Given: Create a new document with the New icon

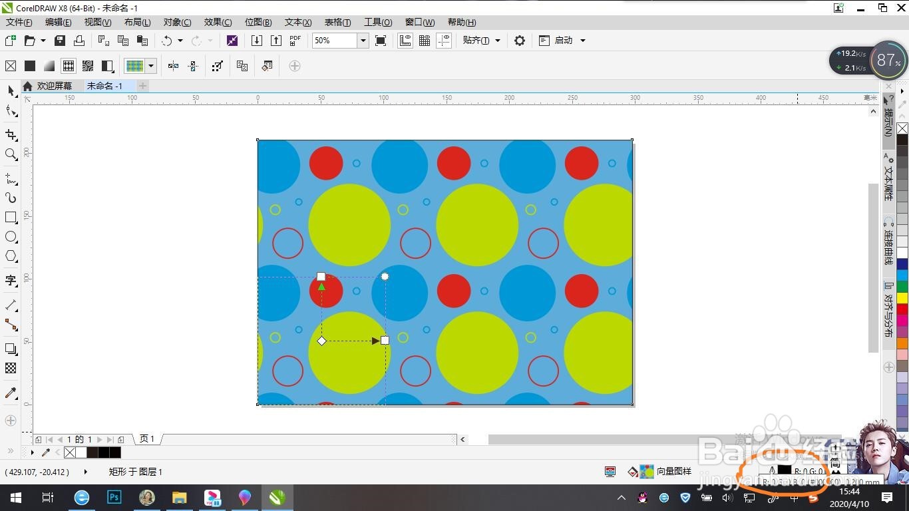Looking at the screenshot, I should tap(11, 41).
